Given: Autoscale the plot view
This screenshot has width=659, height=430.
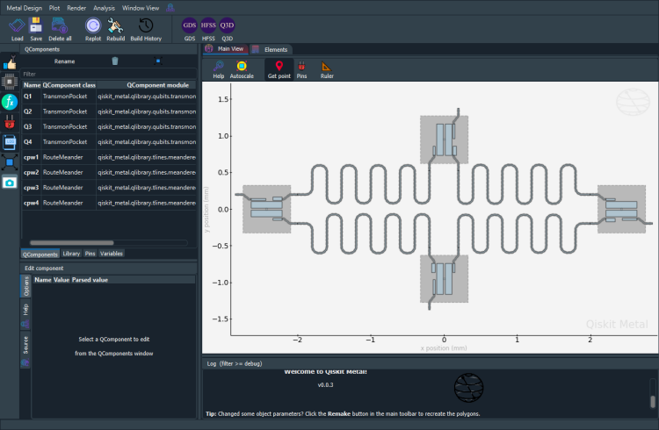Looking at the screenshot, I should click(242, 69).
